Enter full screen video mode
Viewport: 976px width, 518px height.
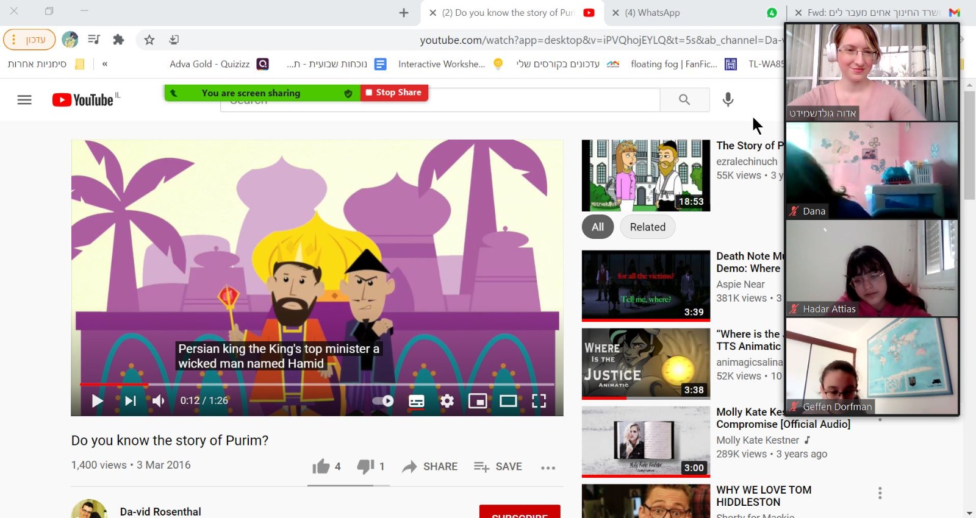pyautogui.click(x=539, y=400)
